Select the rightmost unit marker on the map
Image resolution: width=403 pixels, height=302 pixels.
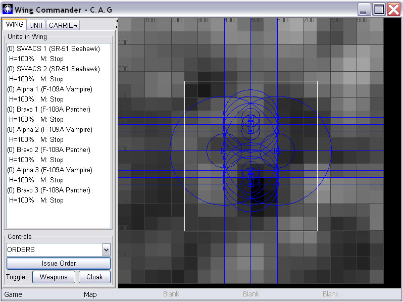click(277, 150)
